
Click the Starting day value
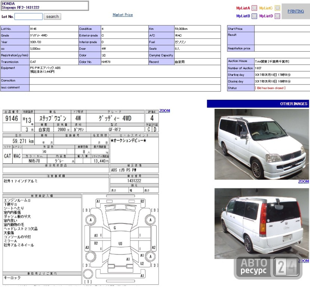pos(273,75)
